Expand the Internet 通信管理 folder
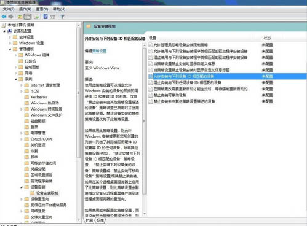 (x=22, y=85)
